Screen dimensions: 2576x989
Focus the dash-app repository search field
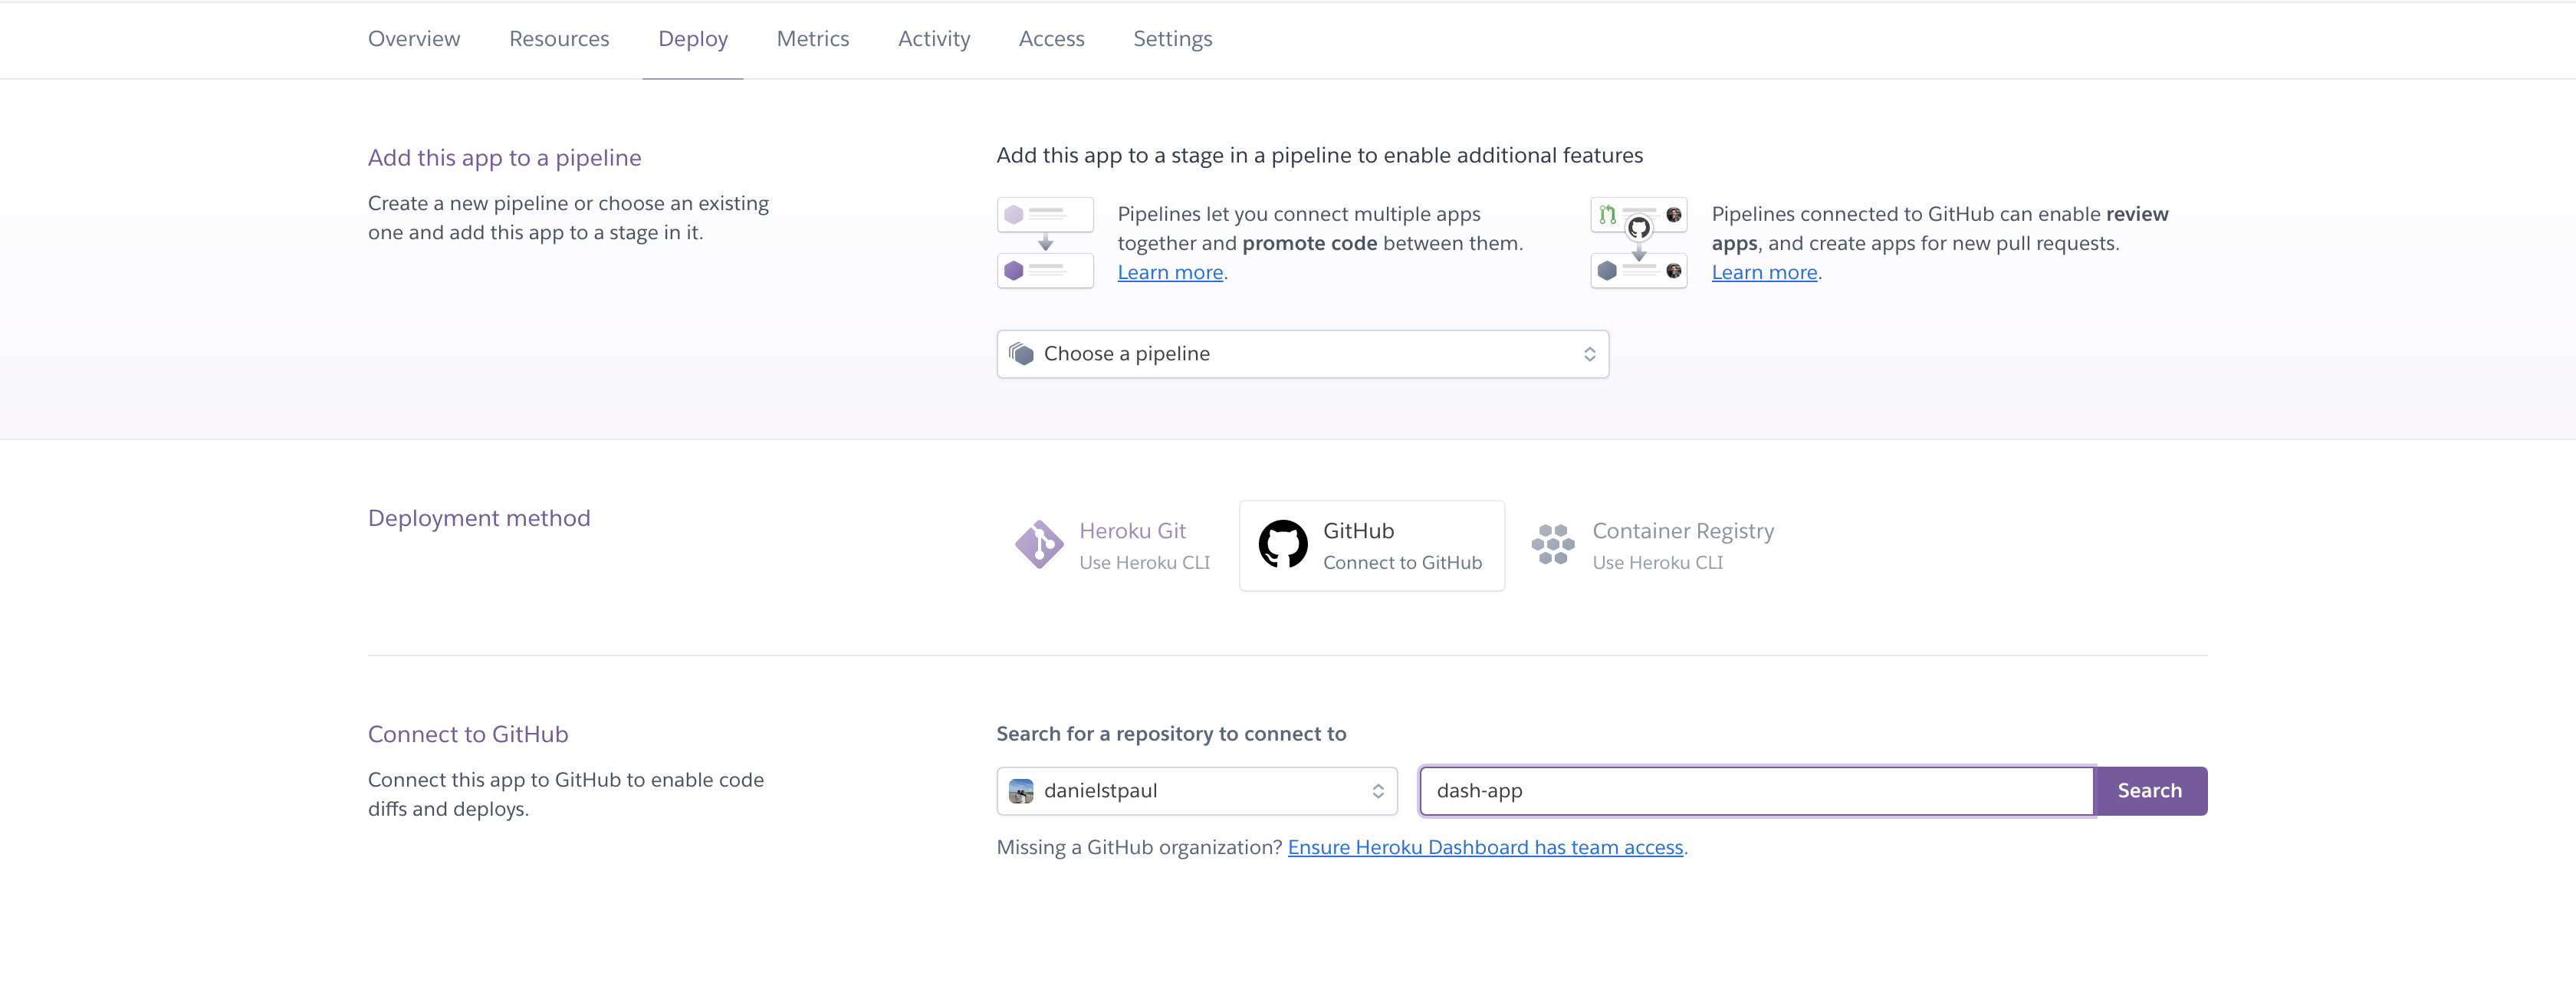click(1756, 791)
